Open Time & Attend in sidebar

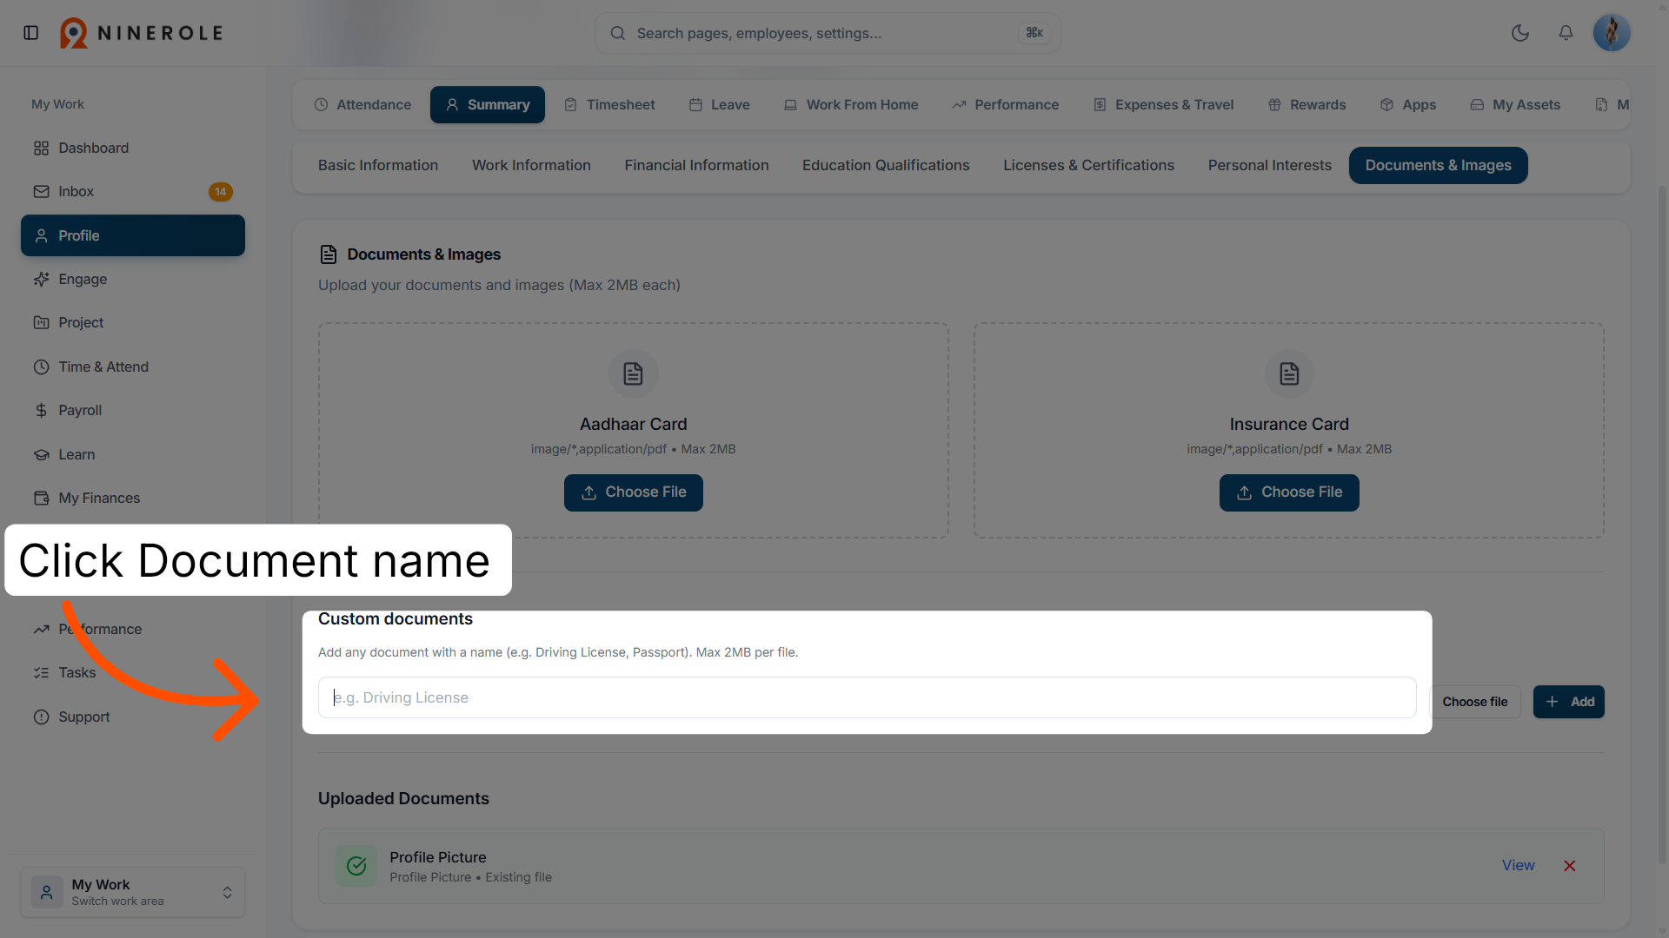pos(133,367)
